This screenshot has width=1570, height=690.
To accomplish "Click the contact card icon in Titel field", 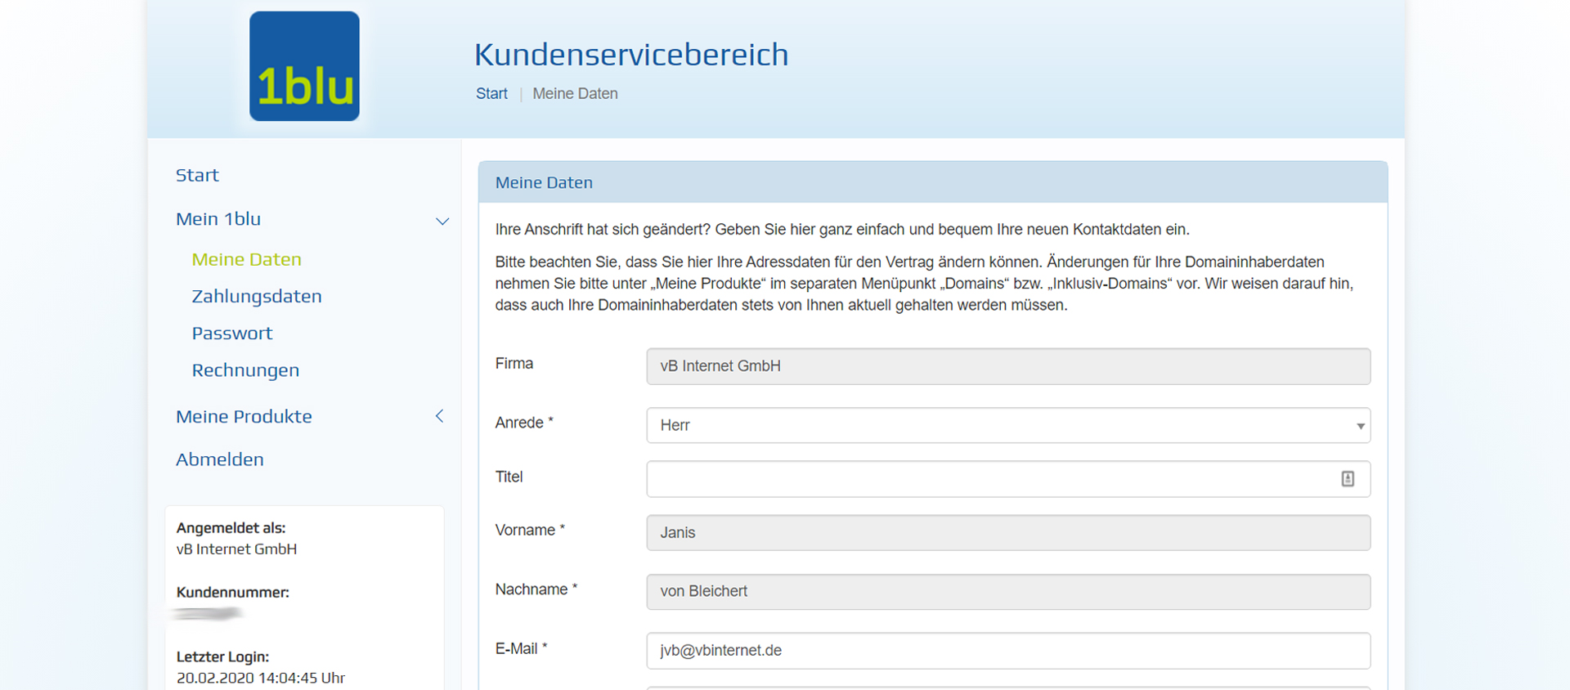I will tap(1348, 479).
